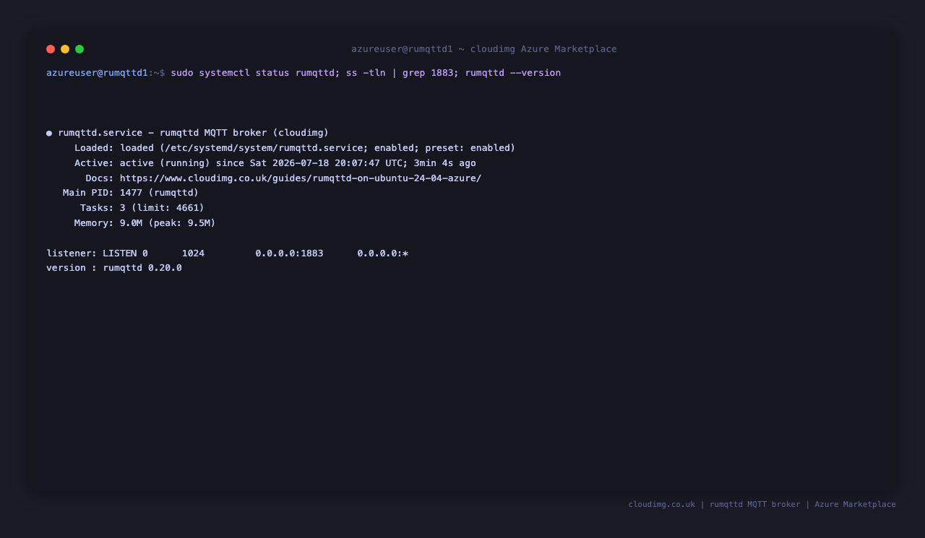Image resolution: width=925 pixels, height=538 pixels.
Task: Click the 'Tasks:' label
Action: click(97, 208)
